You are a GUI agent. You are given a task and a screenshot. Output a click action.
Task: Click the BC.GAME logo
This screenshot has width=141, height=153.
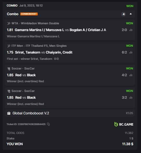tap(124, 124)
